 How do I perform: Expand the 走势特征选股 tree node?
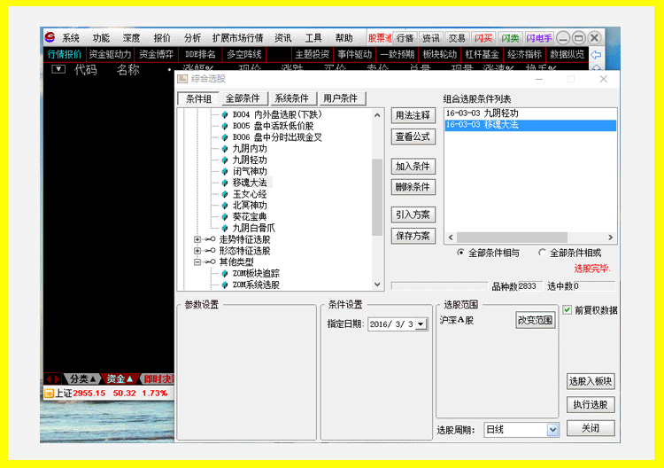click(197, 239)
